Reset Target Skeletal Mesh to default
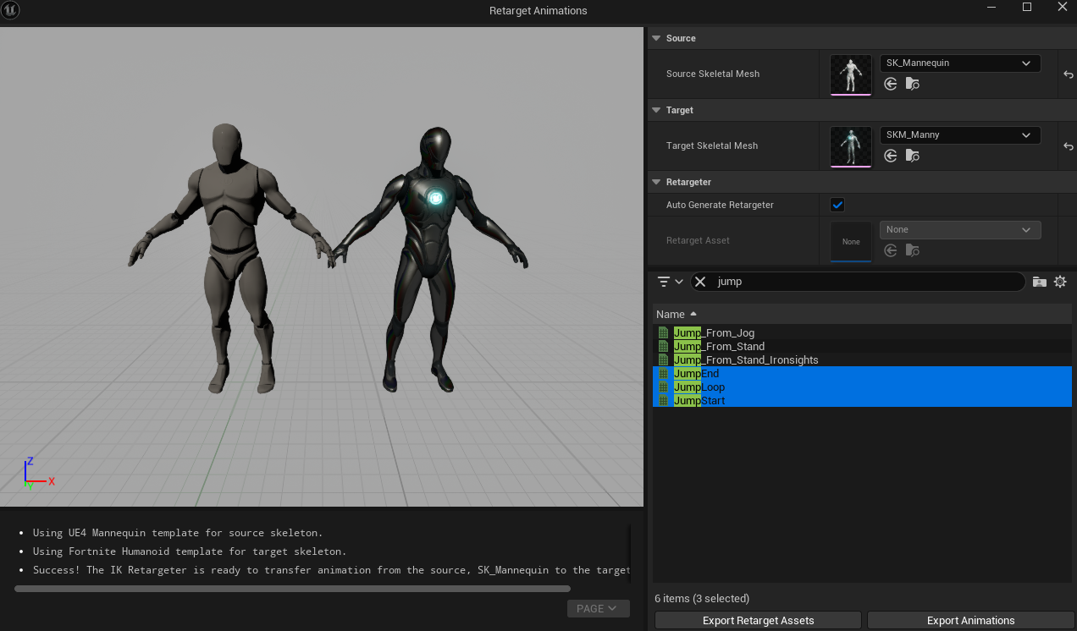 click(x=1069, y=146)
